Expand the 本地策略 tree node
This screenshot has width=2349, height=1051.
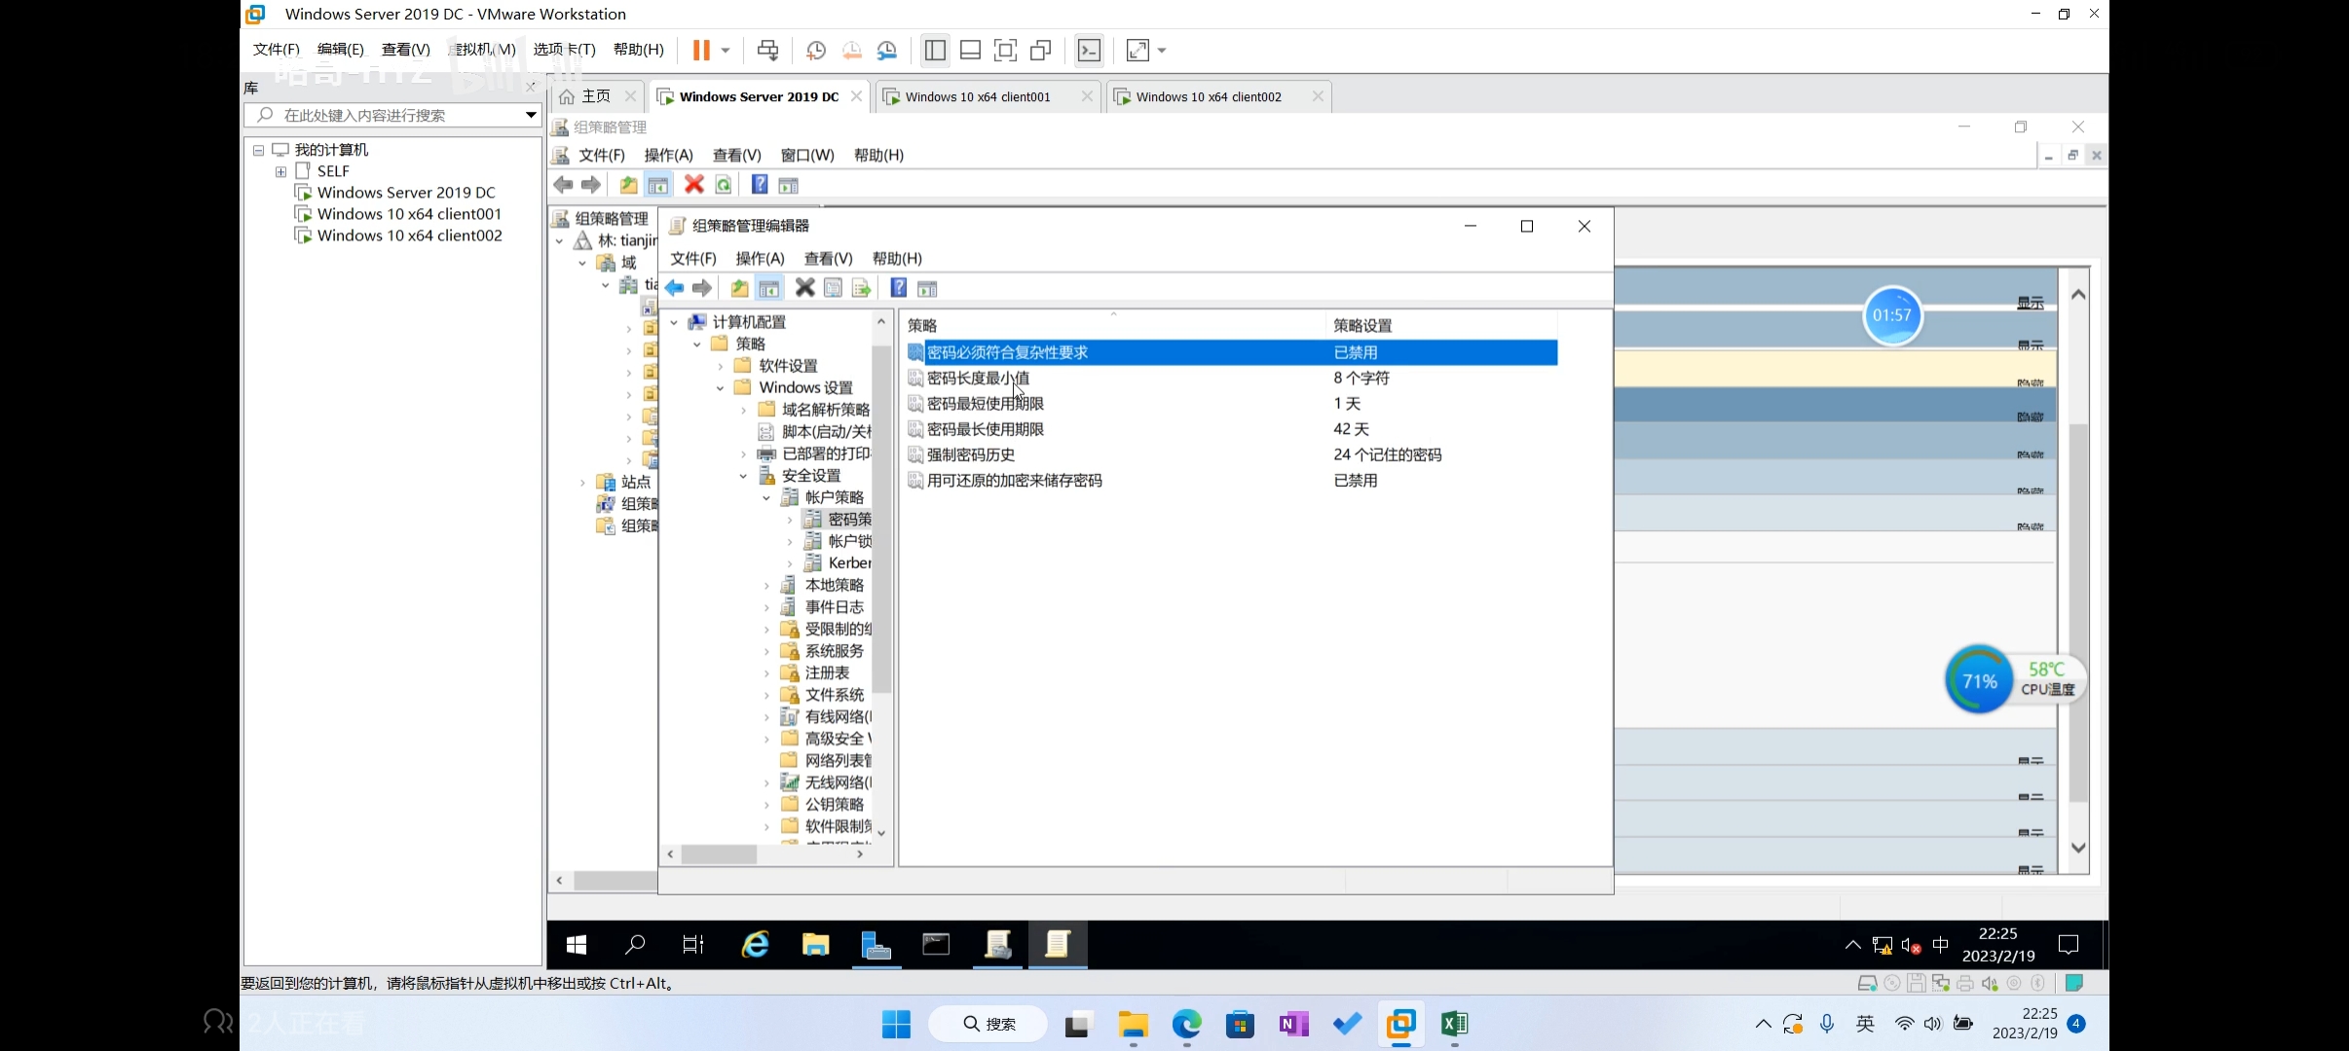coord(766,586)
